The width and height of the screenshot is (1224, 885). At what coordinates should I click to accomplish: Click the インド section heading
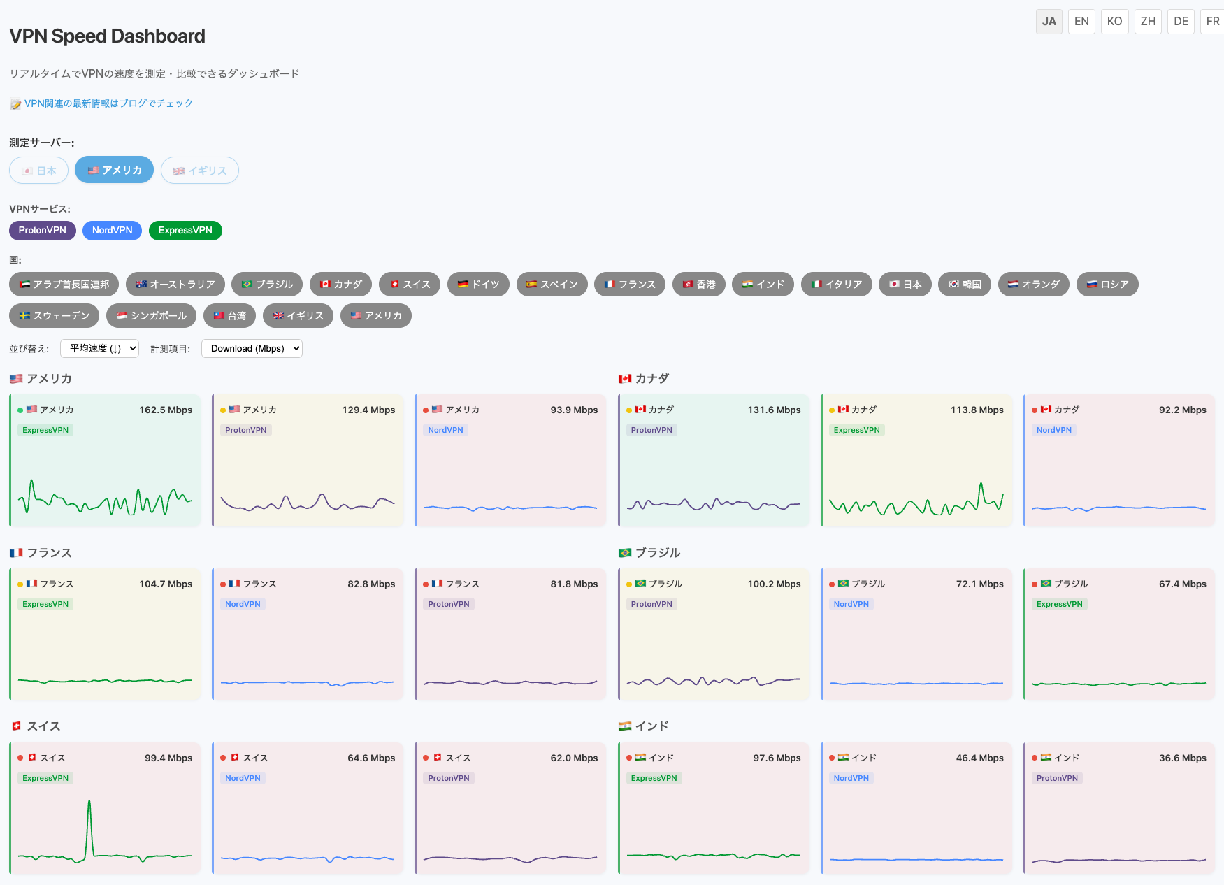(644, 726)
